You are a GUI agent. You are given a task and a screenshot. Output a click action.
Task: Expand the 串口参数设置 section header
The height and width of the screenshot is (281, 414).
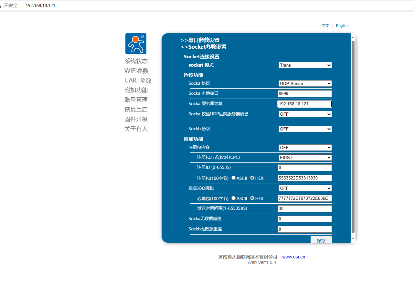[200, 40]
